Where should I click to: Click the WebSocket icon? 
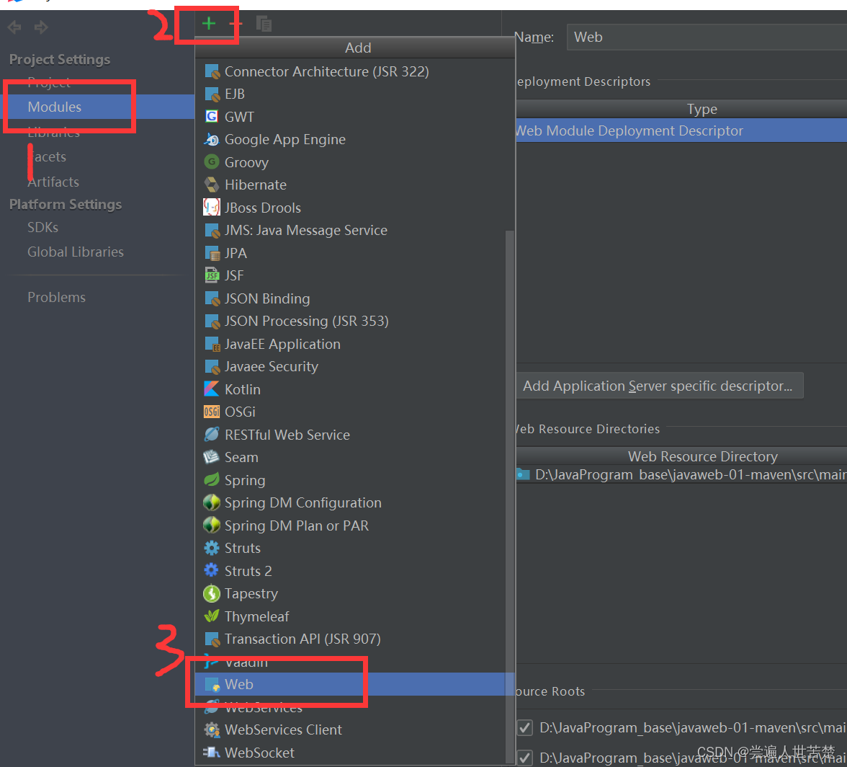[212, 753]
